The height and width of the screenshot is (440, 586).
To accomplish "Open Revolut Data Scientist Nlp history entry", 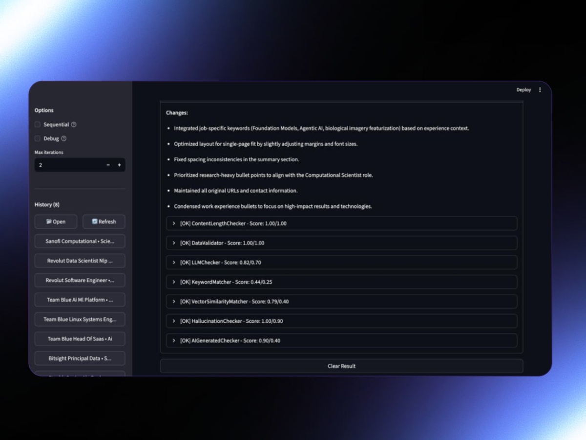I will (x=80, y=261).
